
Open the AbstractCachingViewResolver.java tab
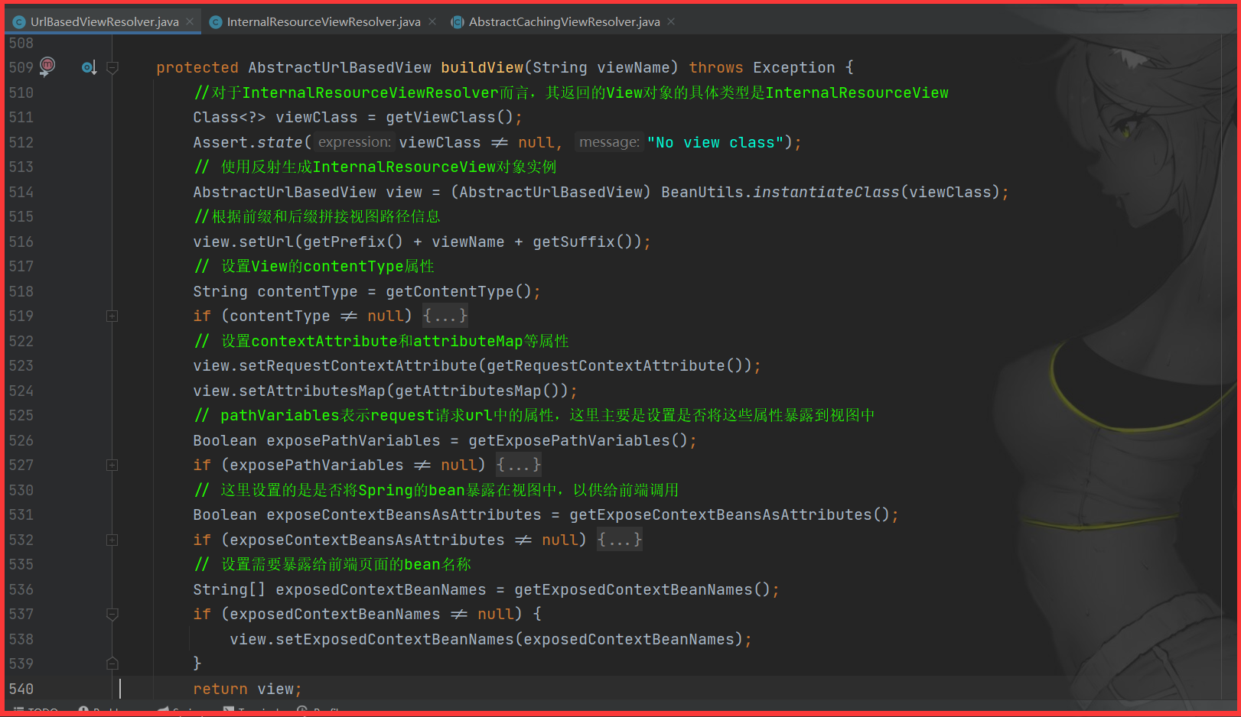(564, 21)
